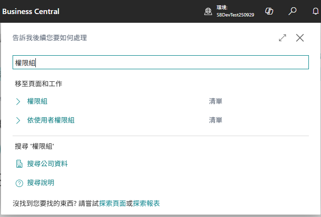Expand the search dialog with arrows icon
The image size is (321, 217).
(283, 38)
